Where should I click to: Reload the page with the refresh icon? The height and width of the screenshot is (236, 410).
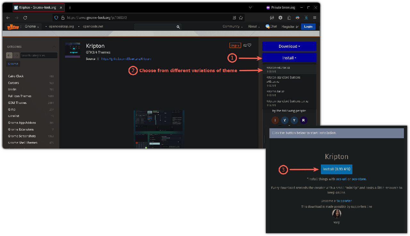pyautogui.click(x=25, y=18)
